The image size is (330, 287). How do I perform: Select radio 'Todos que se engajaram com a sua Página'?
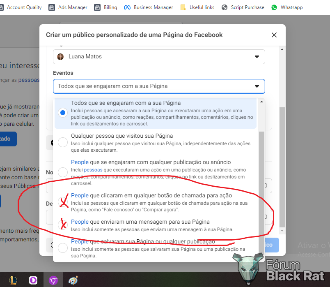point(63,113)
